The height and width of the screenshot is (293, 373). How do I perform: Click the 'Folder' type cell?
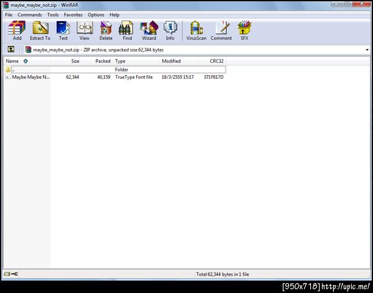[122, 70]
